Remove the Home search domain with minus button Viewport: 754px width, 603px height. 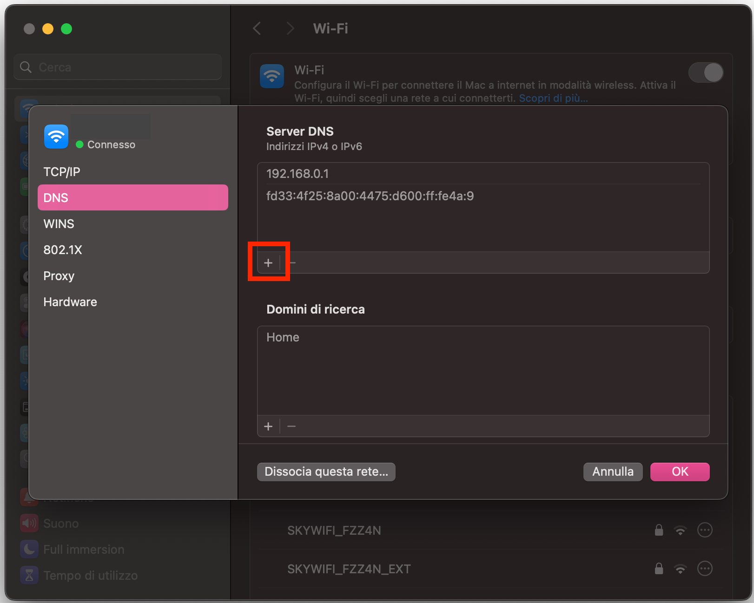click(x=291, y=426)
